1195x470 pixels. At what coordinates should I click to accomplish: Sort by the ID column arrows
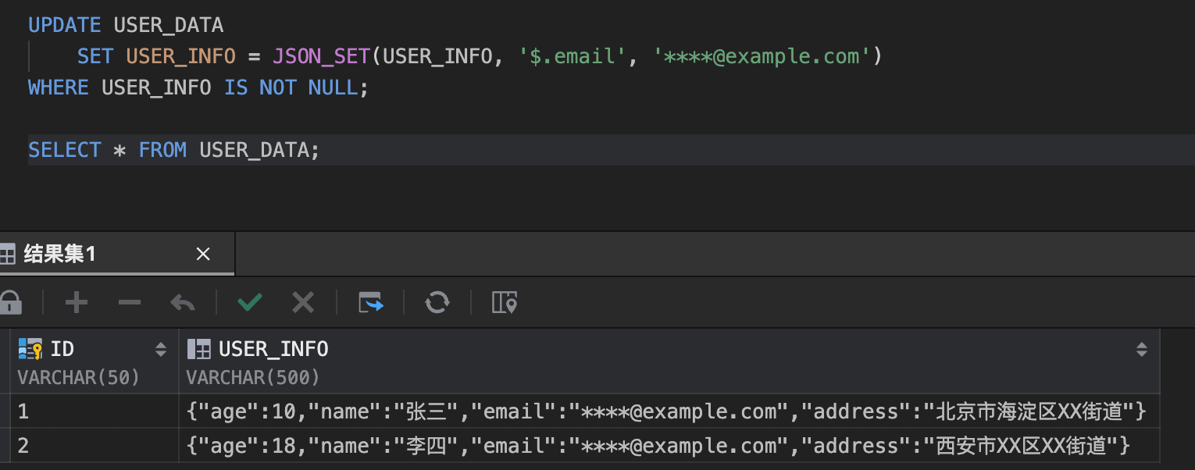[161, 350]
